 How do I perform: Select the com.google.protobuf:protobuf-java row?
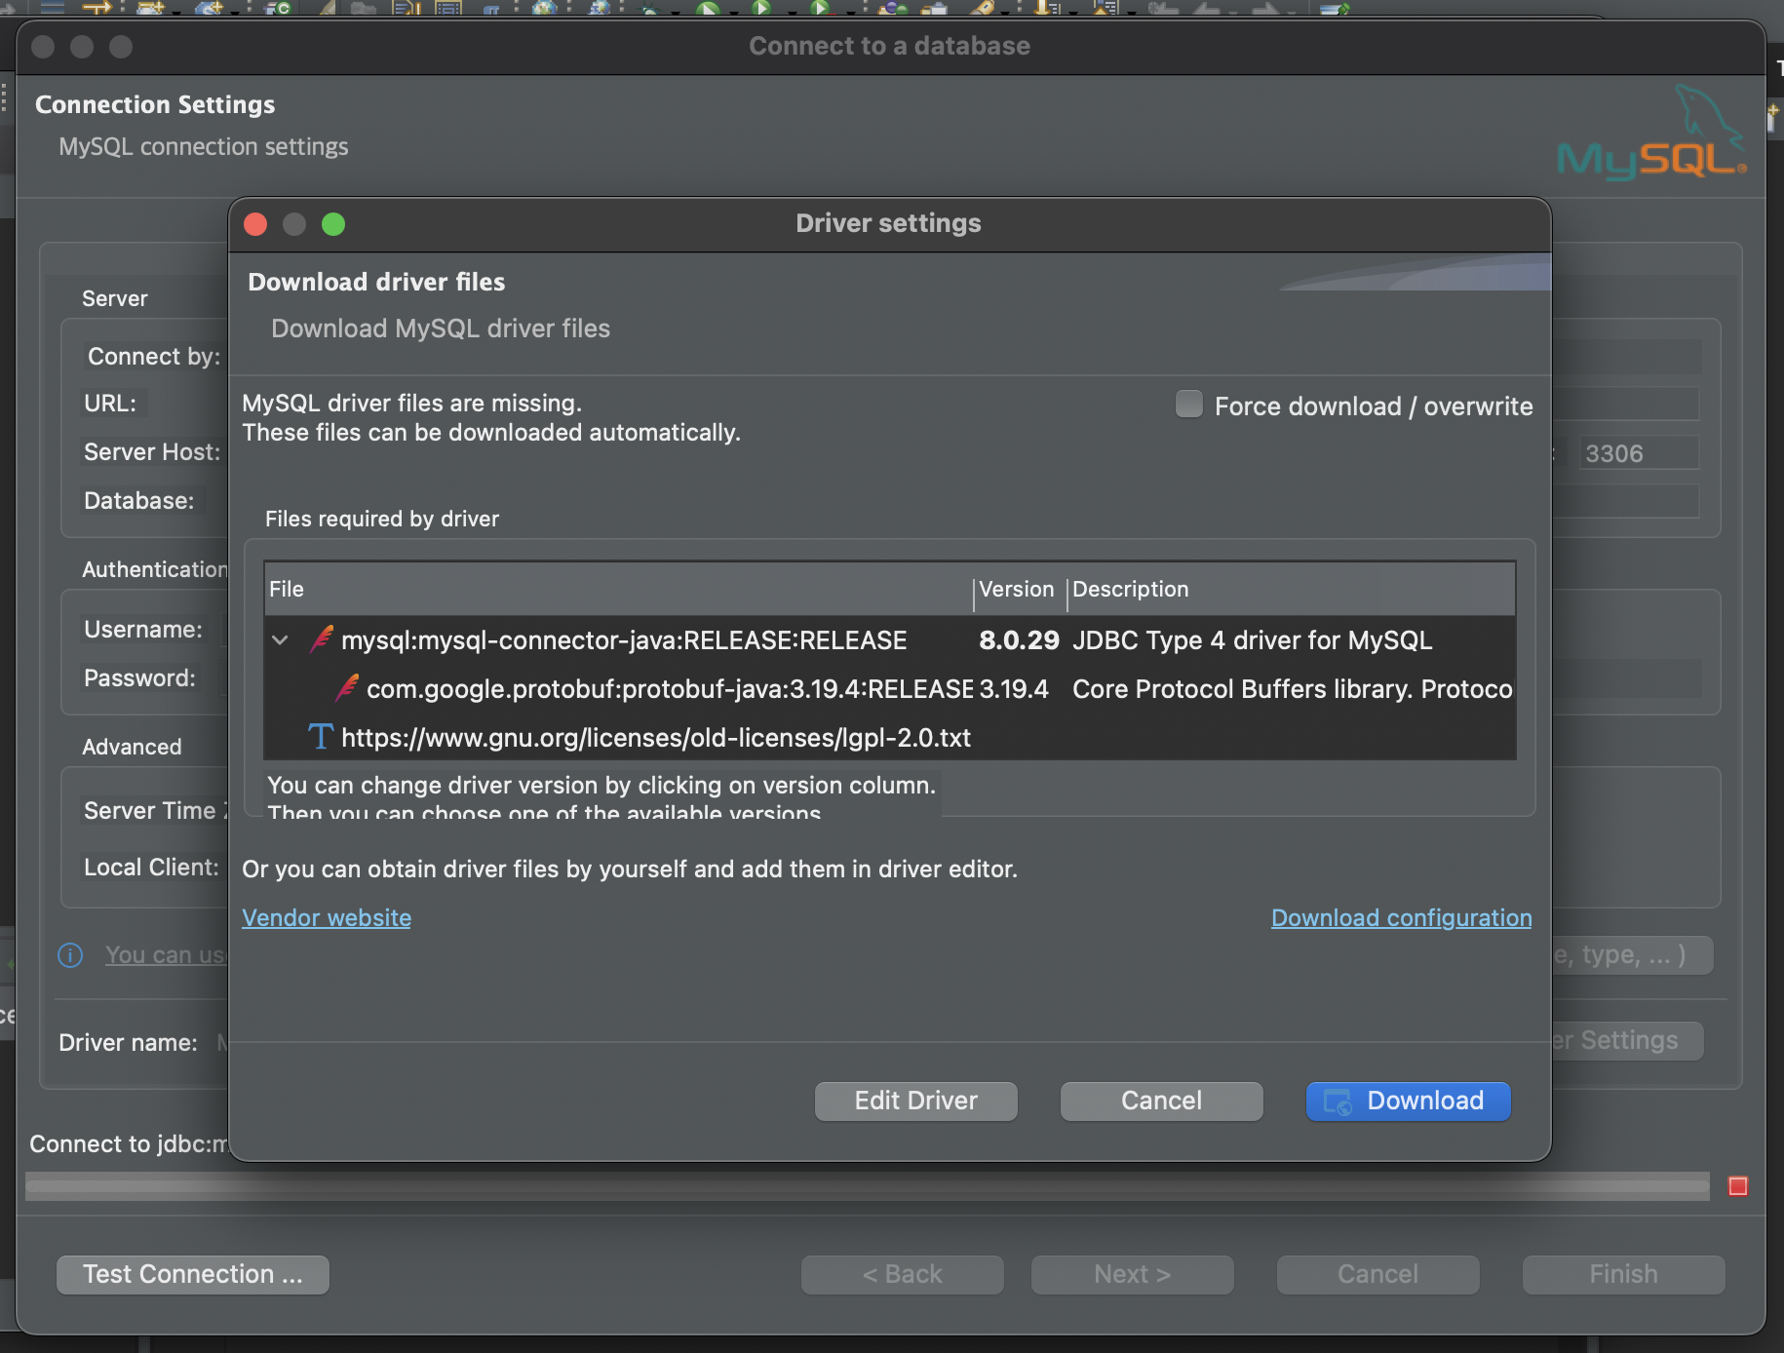point(889,689)
